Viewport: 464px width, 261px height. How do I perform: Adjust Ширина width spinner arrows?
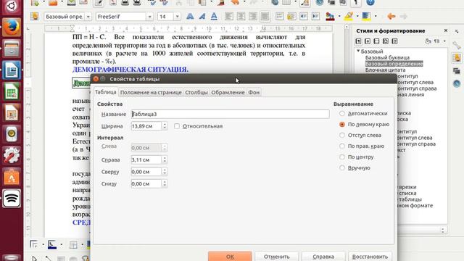(x=165, y=126)
